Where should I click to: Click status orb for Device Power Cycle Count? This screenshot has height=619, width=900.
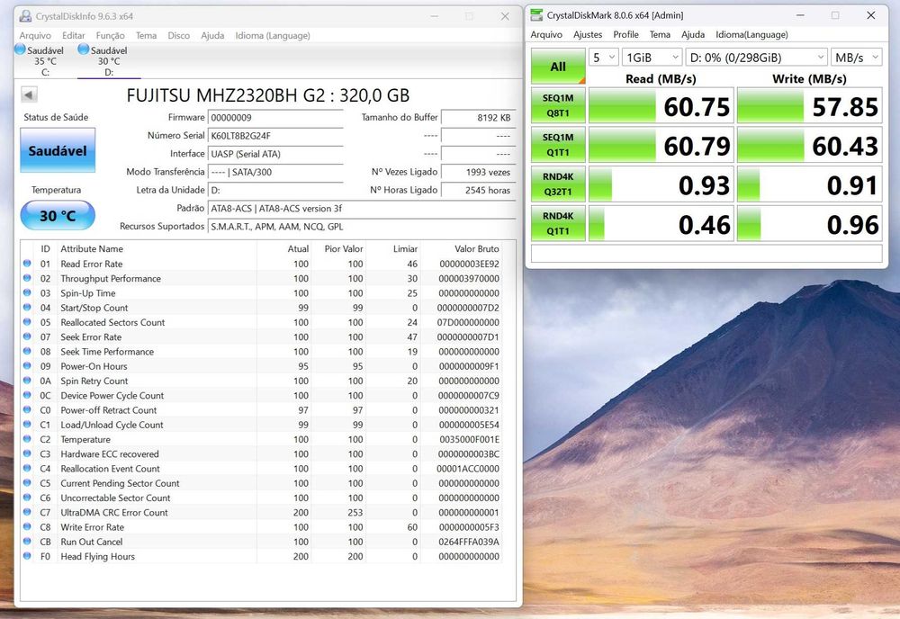pyautogui.click(x=27, y=395)
